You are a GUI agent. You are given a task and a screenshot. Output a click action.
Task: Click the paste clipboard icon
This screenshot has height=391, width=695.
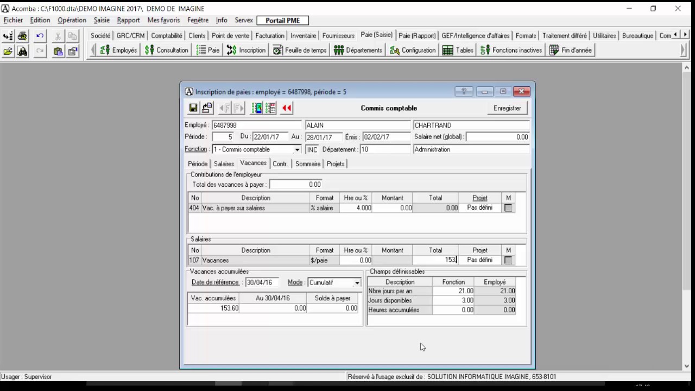click(58, 51)
